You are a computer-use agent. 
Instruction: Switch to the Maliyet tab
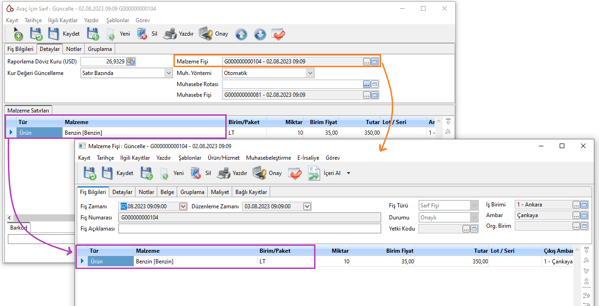220,192
